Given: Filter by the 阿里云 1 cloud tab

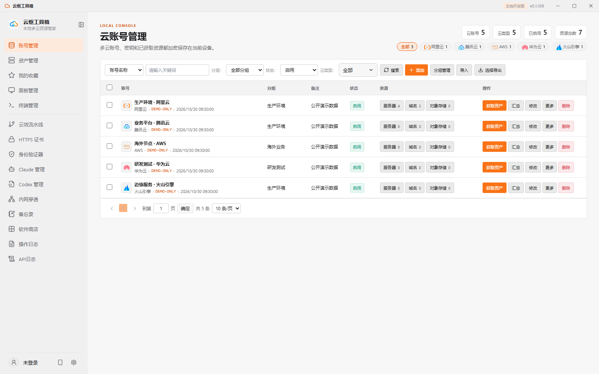Looking at the screenshot, I should (436, 47).
